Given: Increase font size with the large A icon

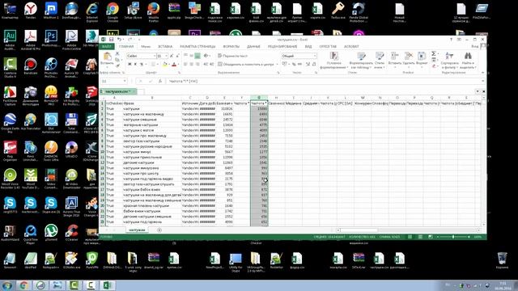Looking at the screenshot, I should click(x=172, y=56).
